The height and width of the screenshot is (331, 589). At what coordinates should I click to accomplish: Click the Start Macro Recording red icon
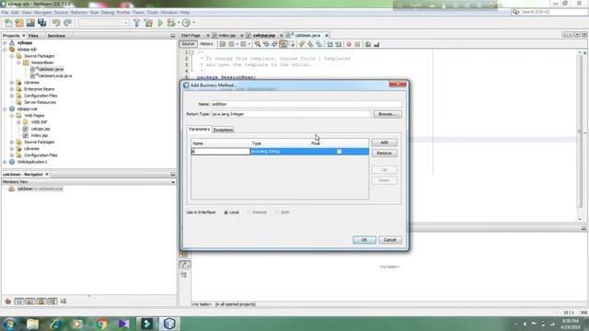pos(349,44)
